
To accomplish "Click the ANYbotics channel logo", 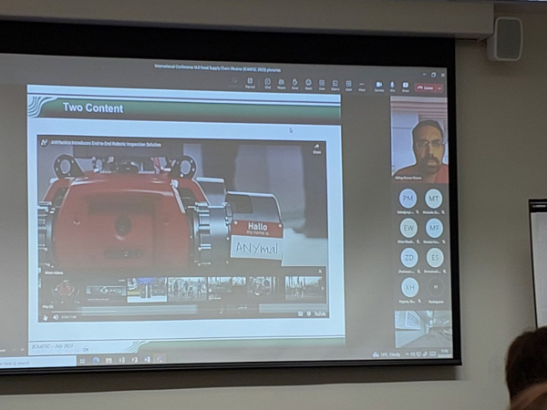I will click(44, 142).
